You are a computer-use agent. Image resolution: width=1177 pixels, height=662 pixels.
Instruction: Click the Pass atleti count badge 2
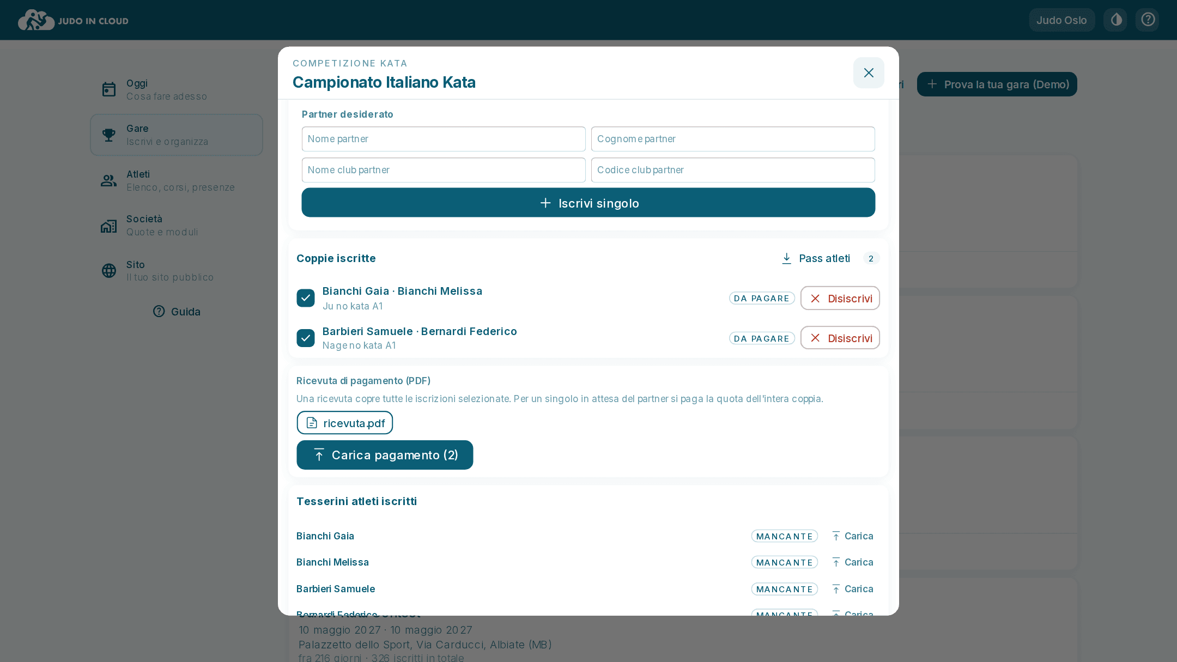pyautogui.click(x=871, y=258)
